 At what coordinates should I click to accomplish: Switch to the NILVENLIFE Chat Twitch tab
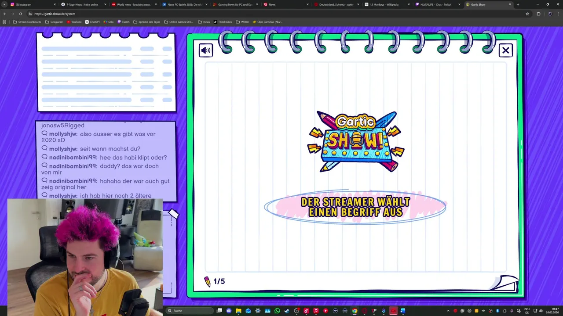tap(439, 4)
